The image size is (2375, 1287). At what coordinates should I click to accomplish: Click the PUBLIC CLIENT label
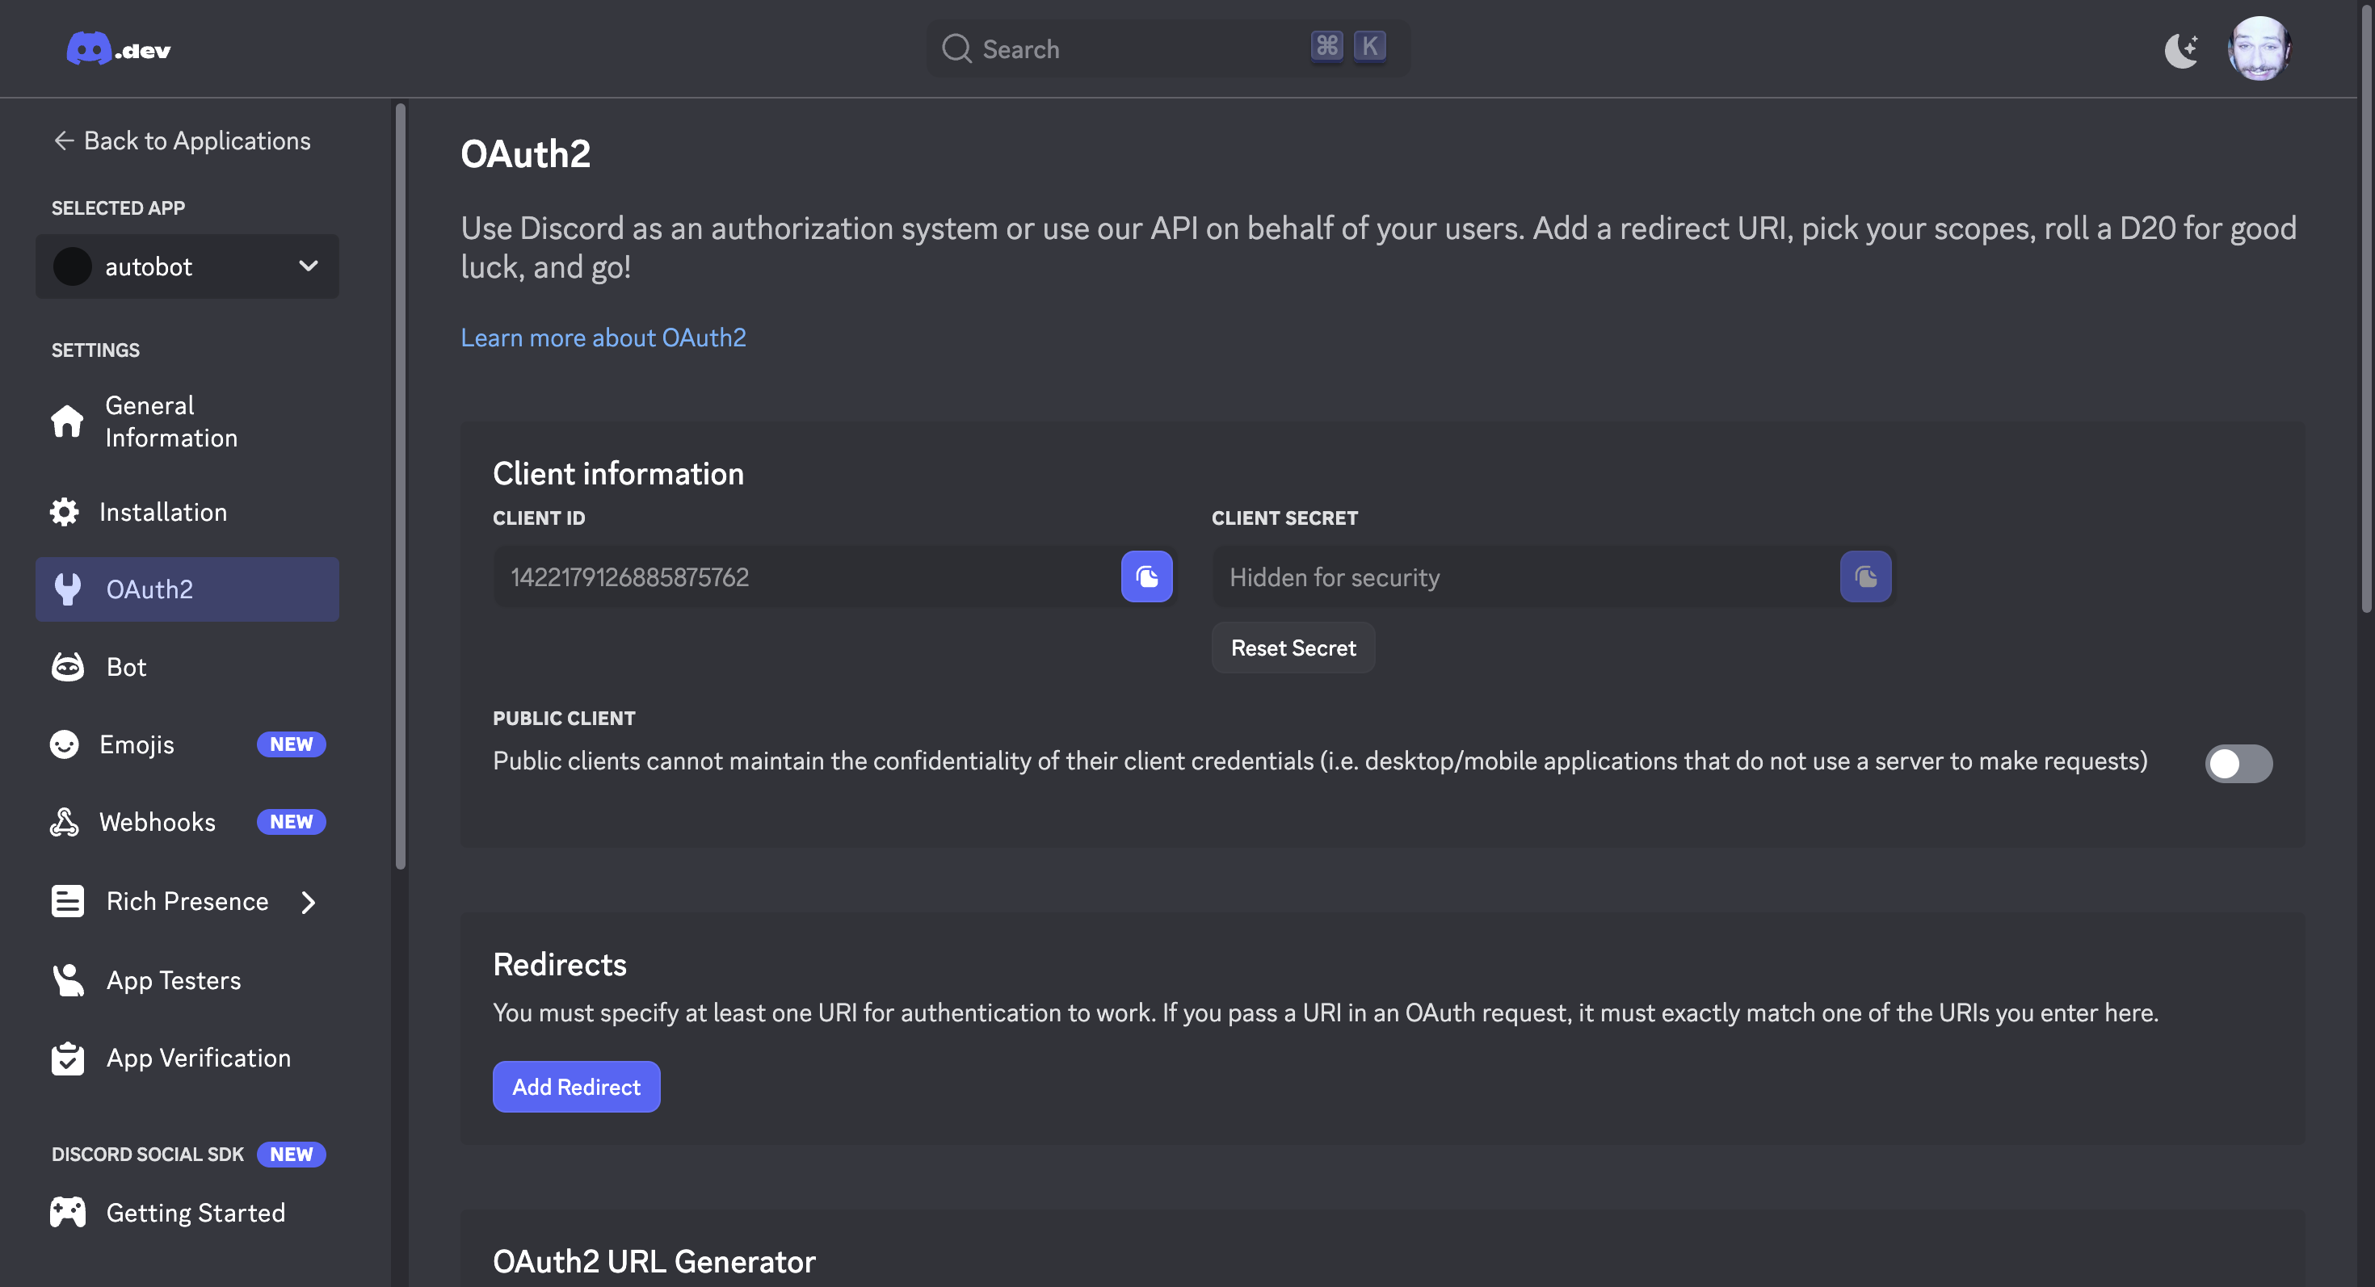(x=564, y=719)
